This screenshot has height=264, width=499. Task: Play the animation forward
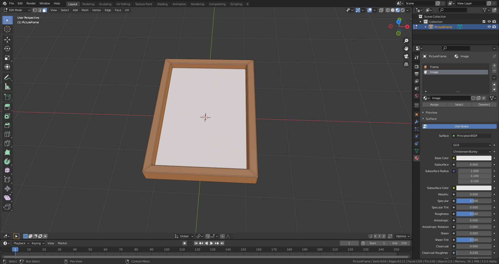click(212, 243)
